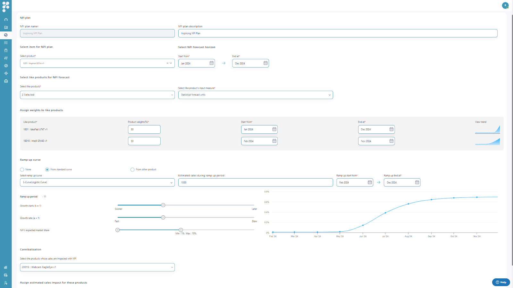Viewport: 513px width, 288px height.
Task: Open the route path icon in sidebar
Action: pos(6,58)
